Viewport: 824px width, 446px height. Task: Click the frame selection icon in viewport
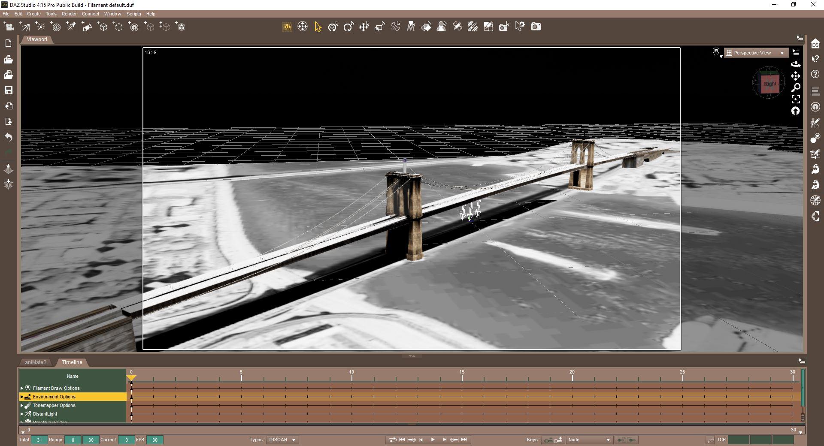point(796,99)
